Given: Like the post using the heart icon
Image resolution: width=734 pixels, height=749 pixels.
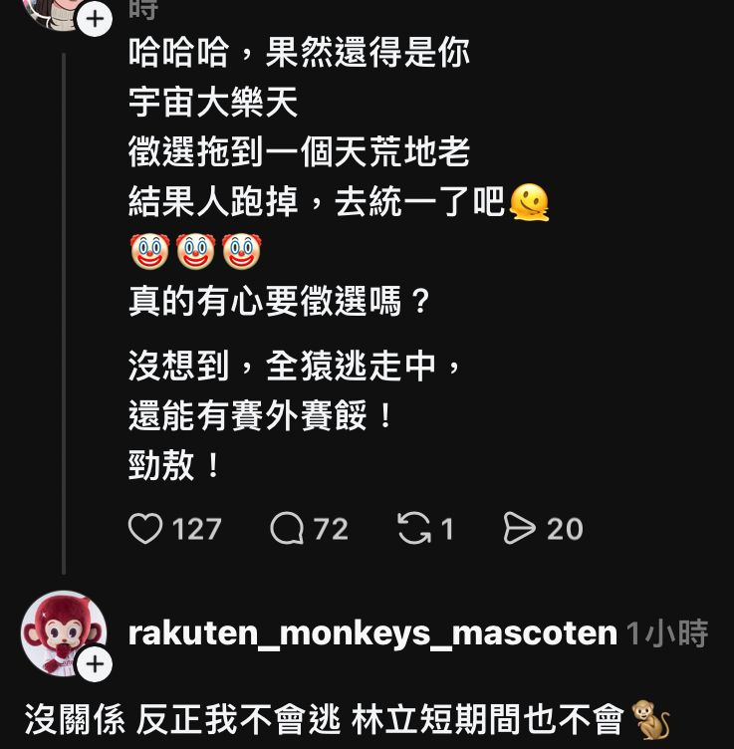Looking at the screenshot, I should (145, 529).
